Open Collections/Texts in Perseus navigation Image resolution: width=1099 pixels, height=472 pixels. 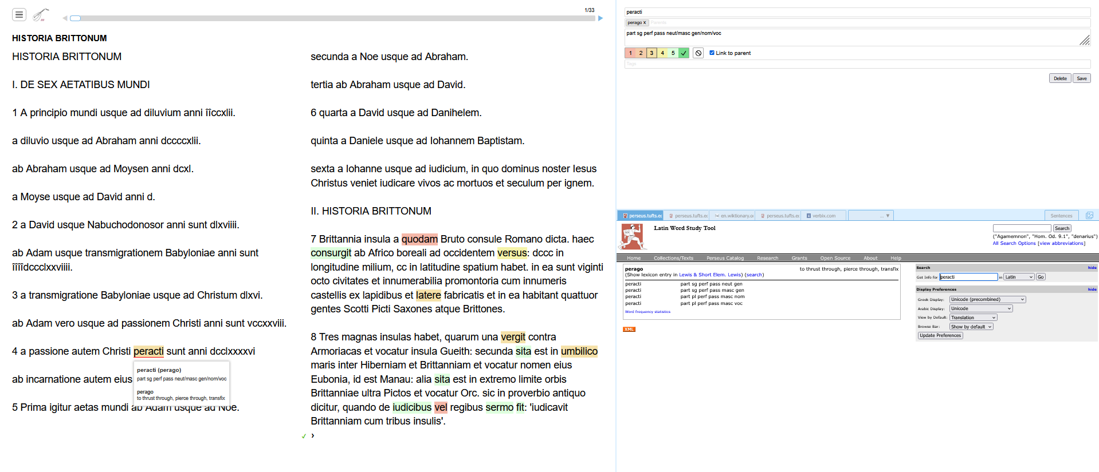tap(673, 258)
